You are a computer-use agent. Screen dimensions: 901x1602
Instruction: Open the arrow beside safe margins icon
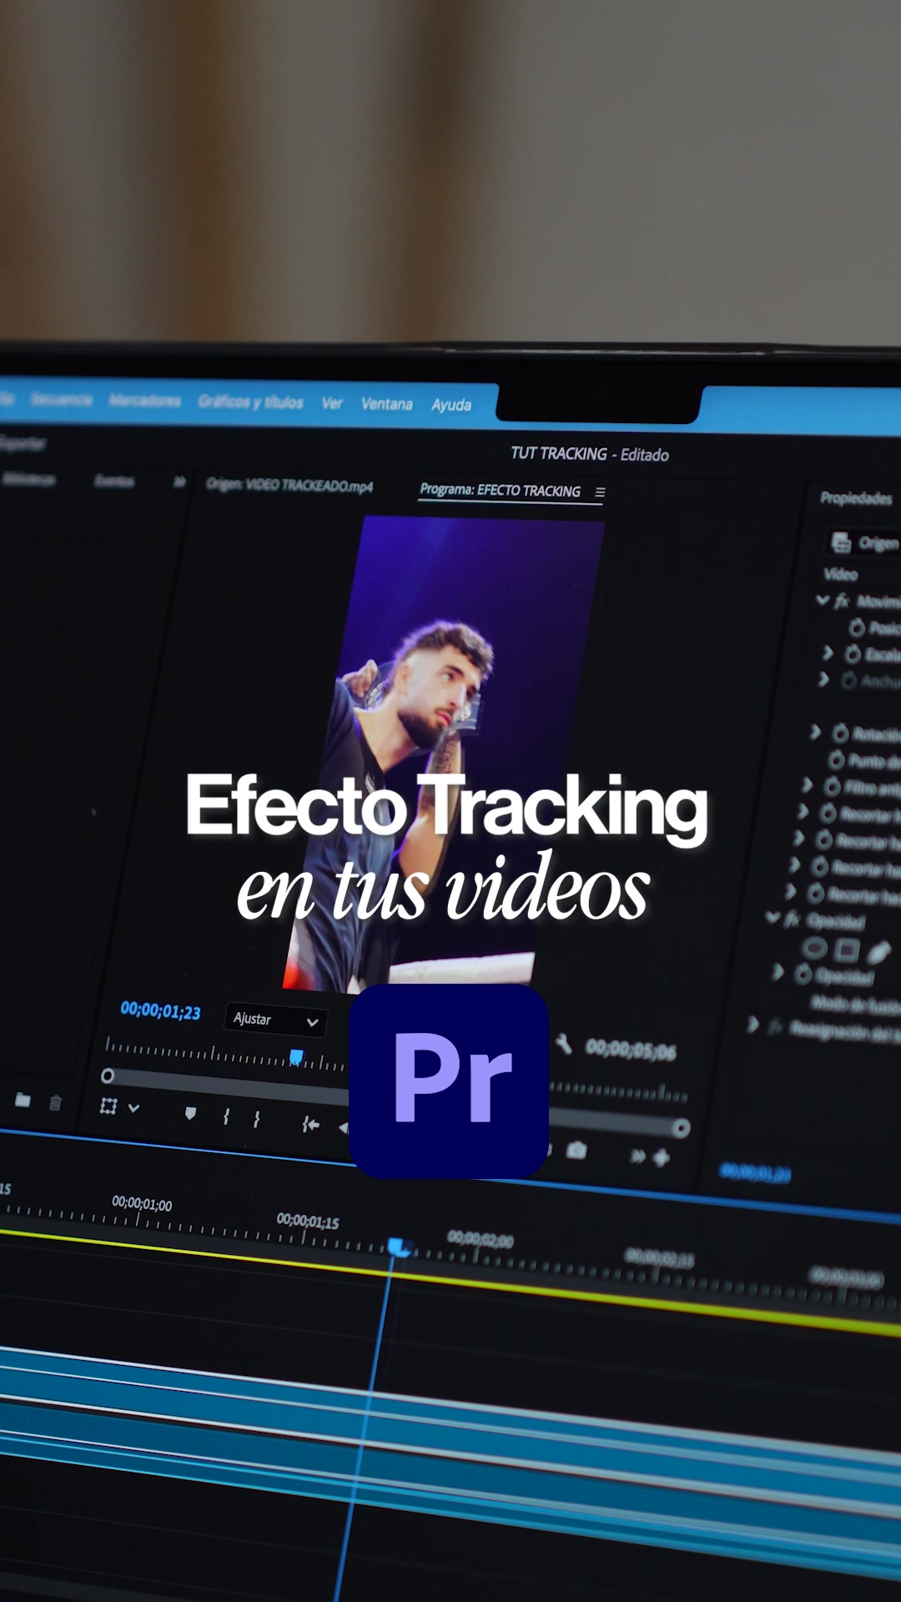[133, 1108]
